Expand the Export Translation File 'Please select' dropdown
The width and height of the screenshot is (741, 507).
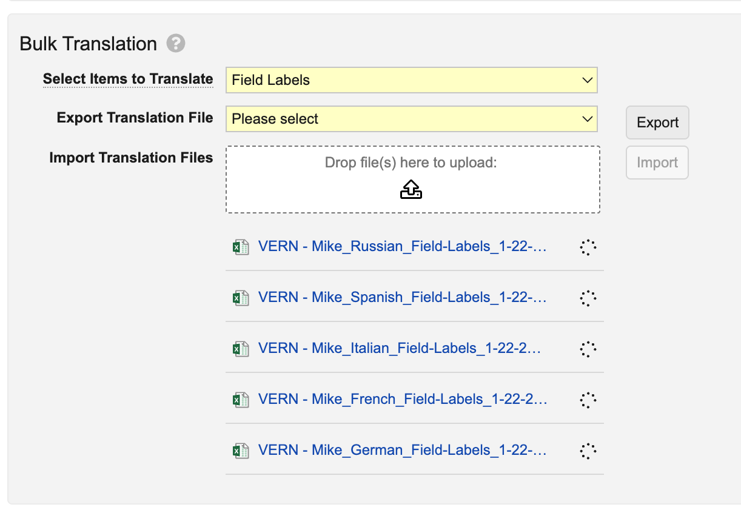(411, 119)
